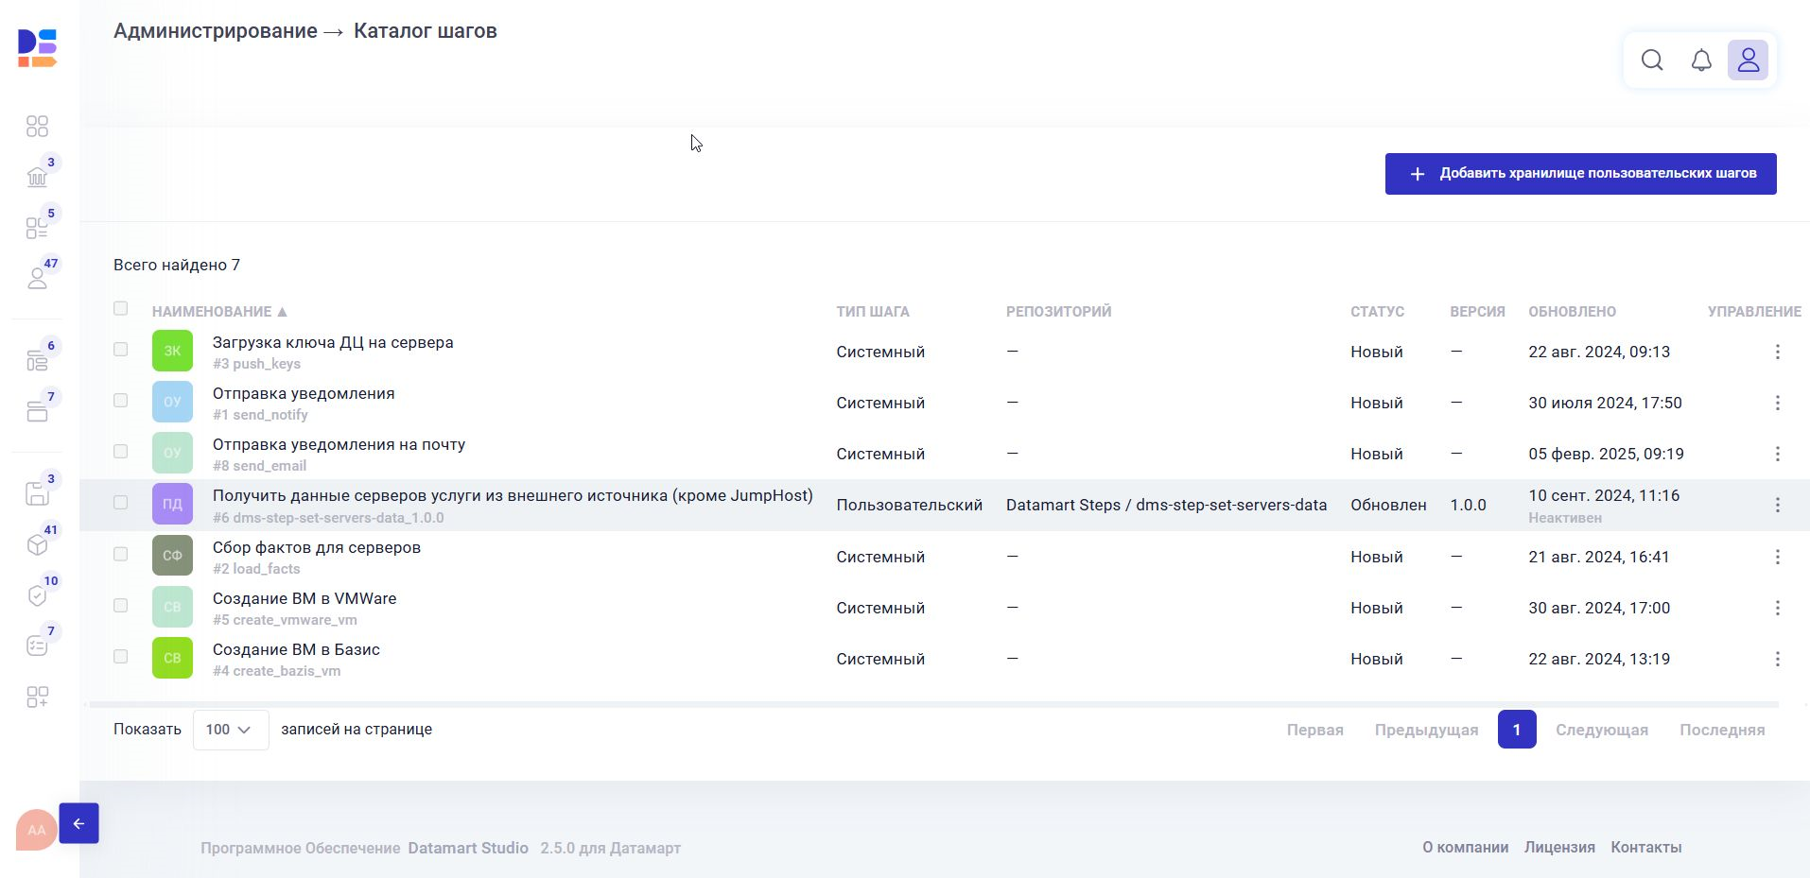Click Добавить хранилище пользовательских шагов button

click(x=1580, y=174)
